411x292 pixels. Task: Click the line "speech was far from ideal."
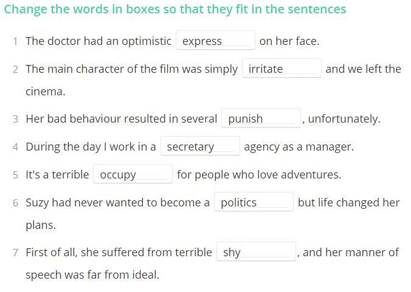(92, 275)
